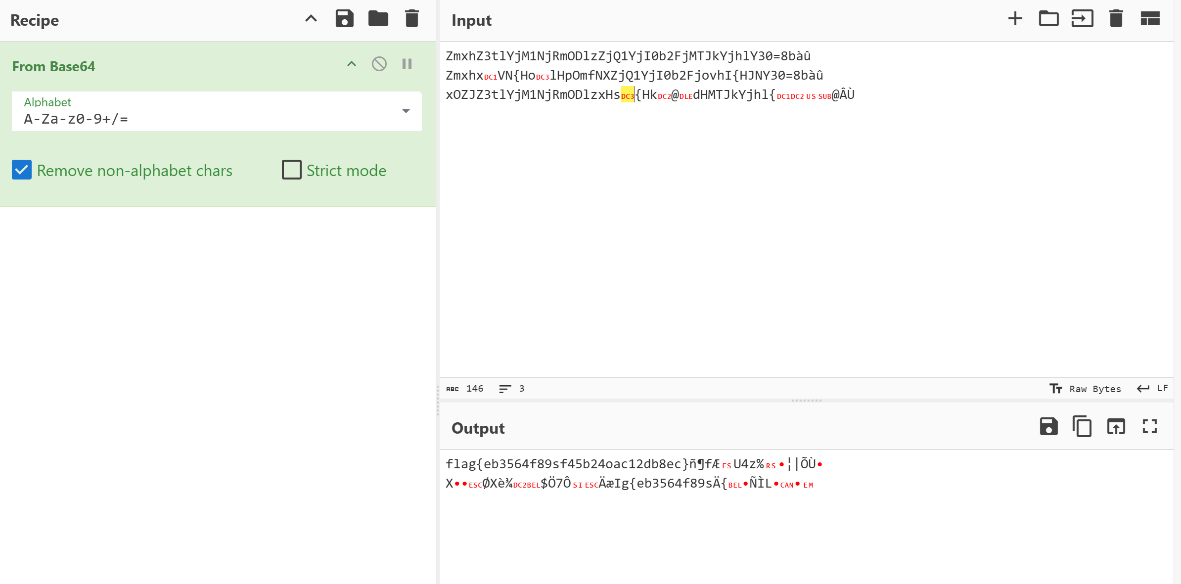Set a breakpoint on From Base64
The width and height of the screenshot is (1181, 584).
pyautogui.click(x=407, y=64)
